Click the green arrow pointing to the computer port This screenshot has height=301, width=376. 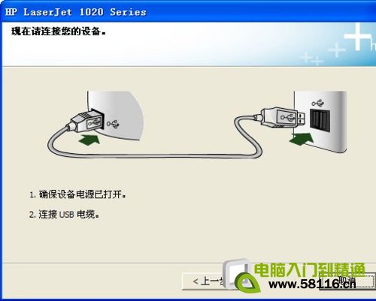302,139
